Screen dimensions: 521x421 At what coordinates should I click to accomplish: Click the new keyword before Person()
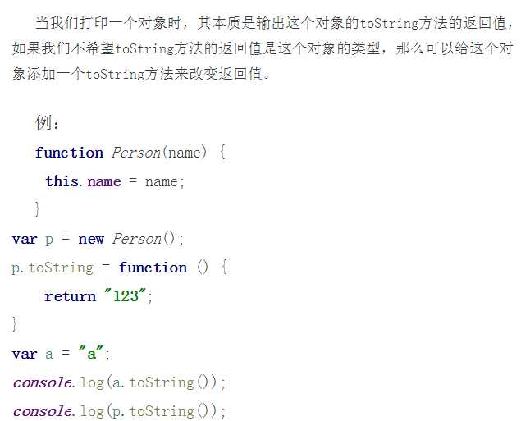(91, 239)
